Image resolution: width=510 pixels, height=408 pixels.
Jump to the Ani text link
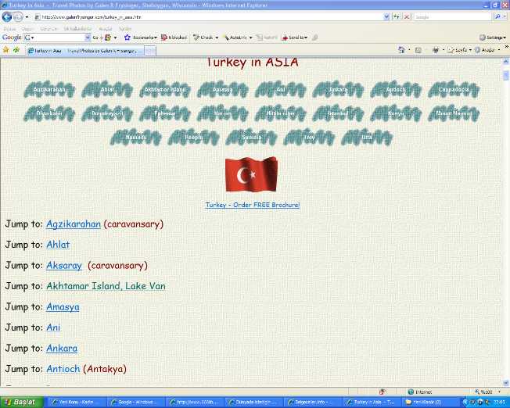[53, 327]
